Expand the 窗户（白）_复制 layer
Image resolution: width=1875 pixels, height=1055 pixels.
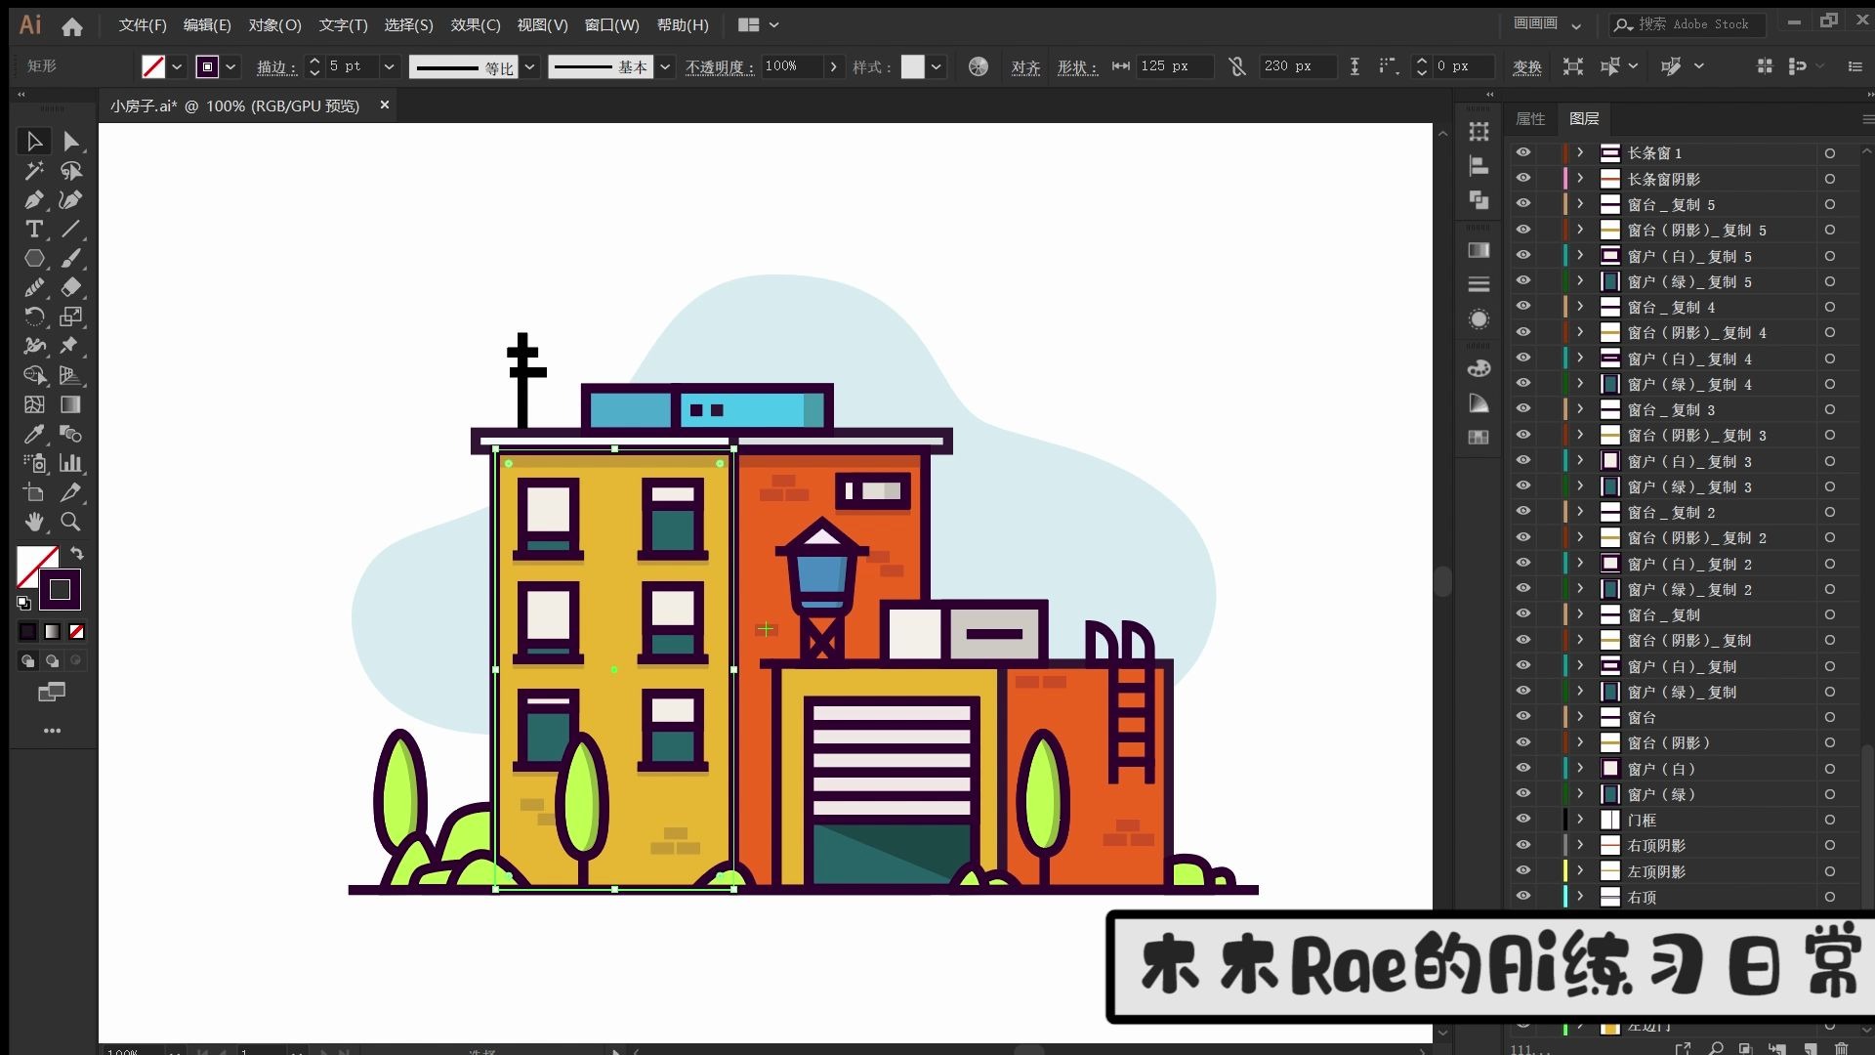point(1577,666)
